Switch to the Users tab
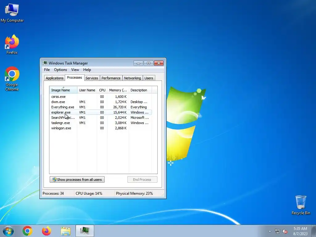 pos(149,78)
